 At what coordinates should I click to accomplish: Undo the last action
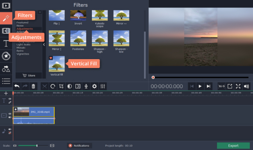(x=17, y=86)
